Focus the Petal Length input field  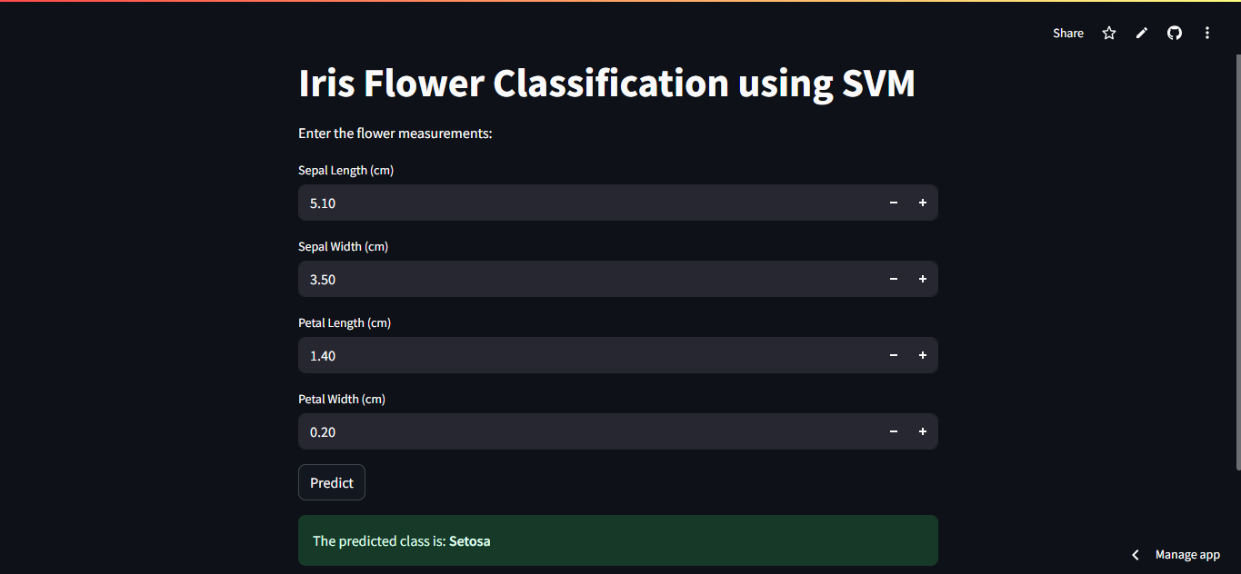point(588,355)
